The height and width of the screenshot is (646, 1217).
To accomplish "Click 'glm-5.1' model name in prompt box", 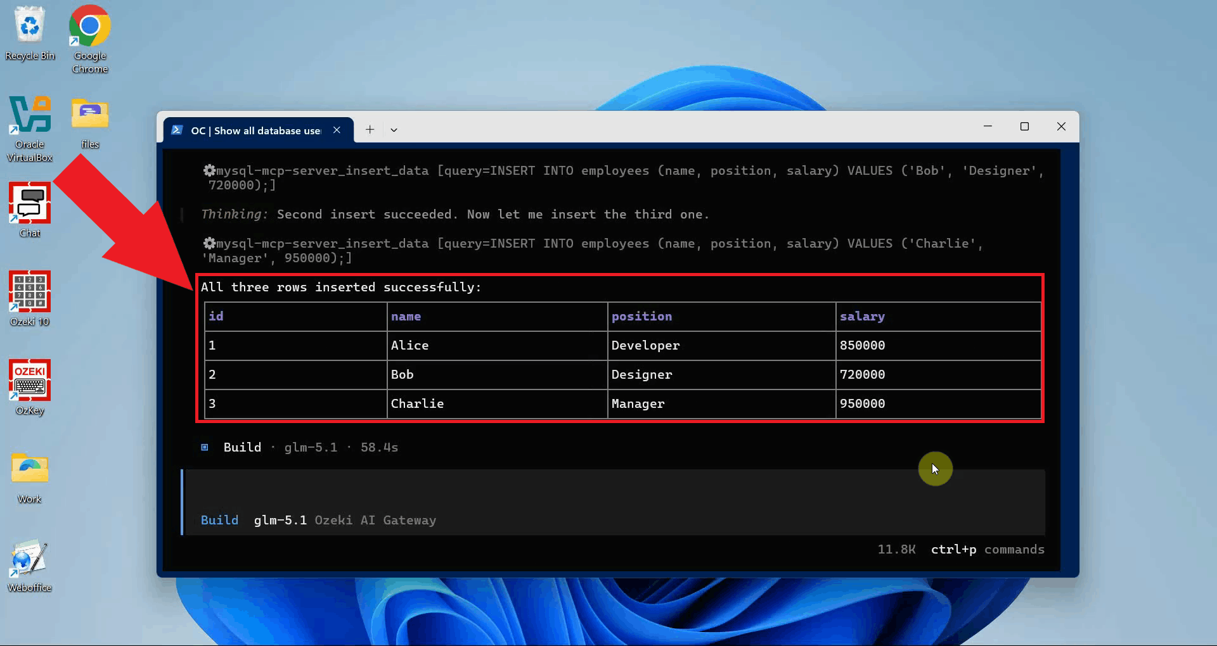I will pos(280,520).
